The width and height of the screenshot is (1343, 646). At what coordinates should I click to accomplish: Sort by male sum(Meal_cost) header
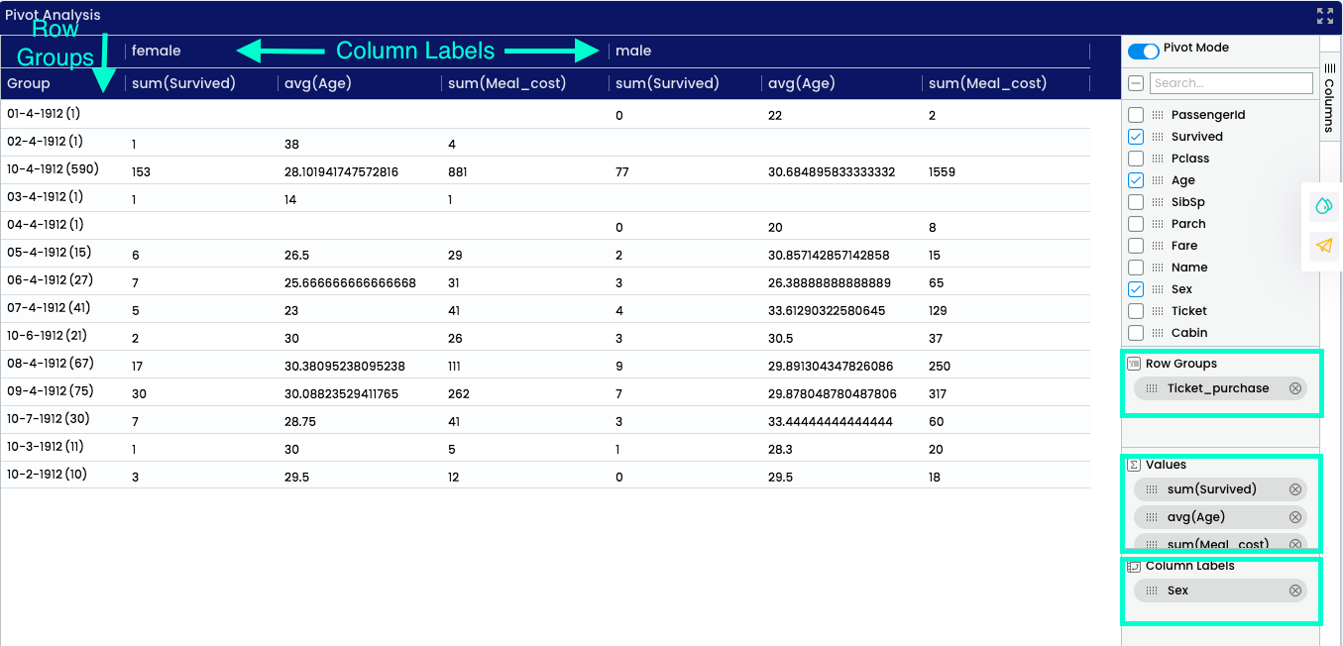click(x=988, y=83)
